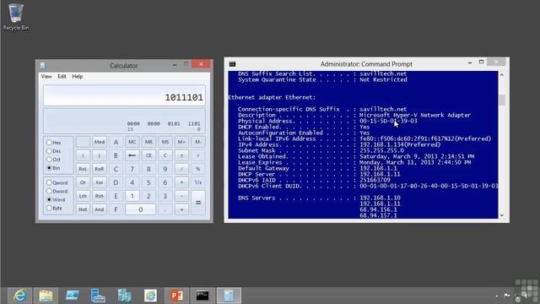The image size is (540, 304).
Task: Click the RoL rotate left button
Action: [x=83, y=169]
